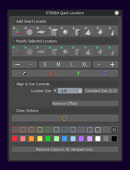Add a plane shape smart locator
The height and width of the screenshot is (170, 130).
tap(41, 31)
